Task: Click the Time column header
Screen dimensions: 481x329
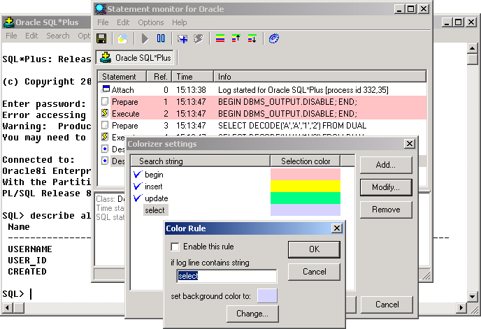Action: pos(193,76)
